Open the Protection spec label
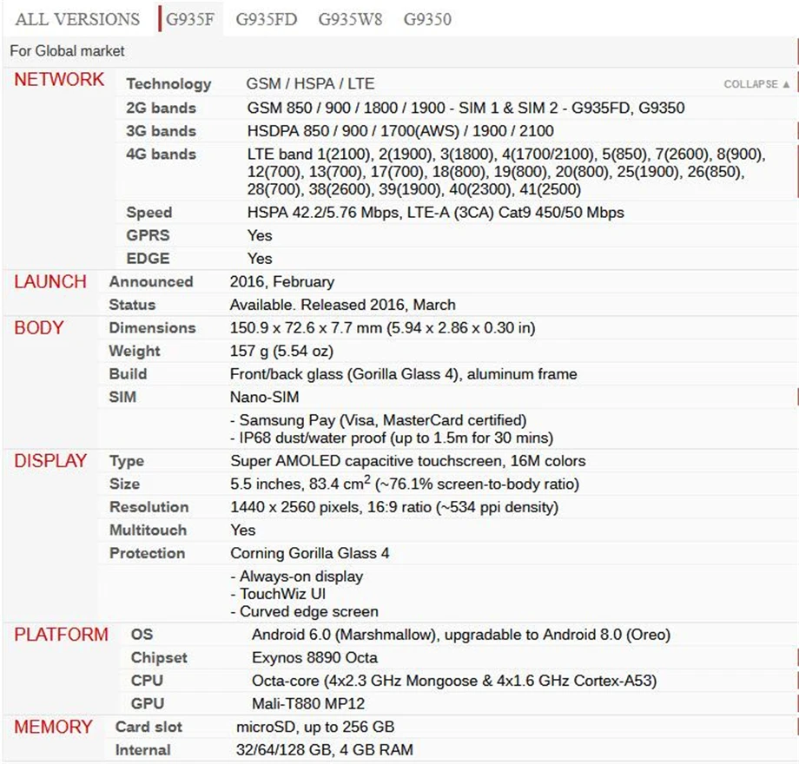The width and height of the screenshot is (799, 764). click(148, 553)
